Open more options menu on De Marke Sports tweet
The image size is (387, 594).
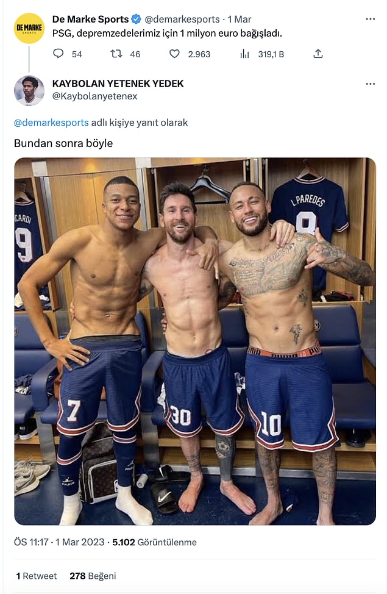371,19
